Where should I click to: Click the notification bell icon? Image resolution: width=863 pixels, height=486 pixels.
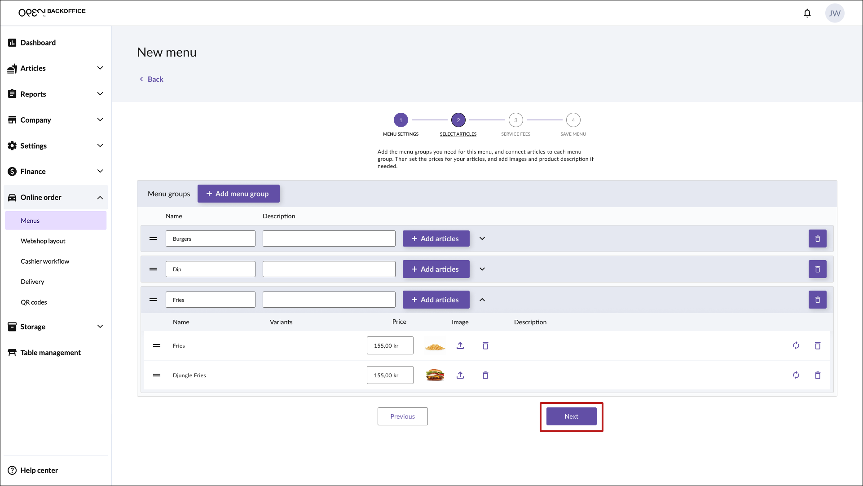[807, 13]
